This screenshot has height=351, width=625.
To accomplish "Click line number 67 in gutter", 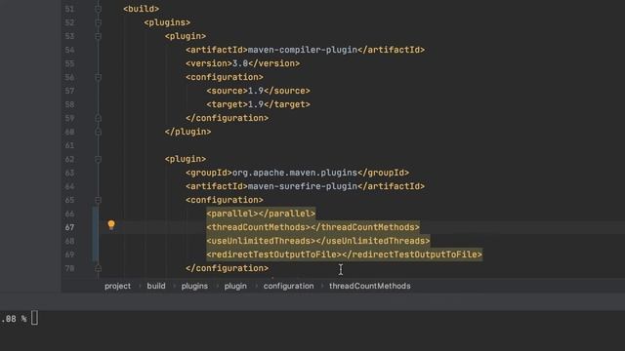I will pos(69,227).
